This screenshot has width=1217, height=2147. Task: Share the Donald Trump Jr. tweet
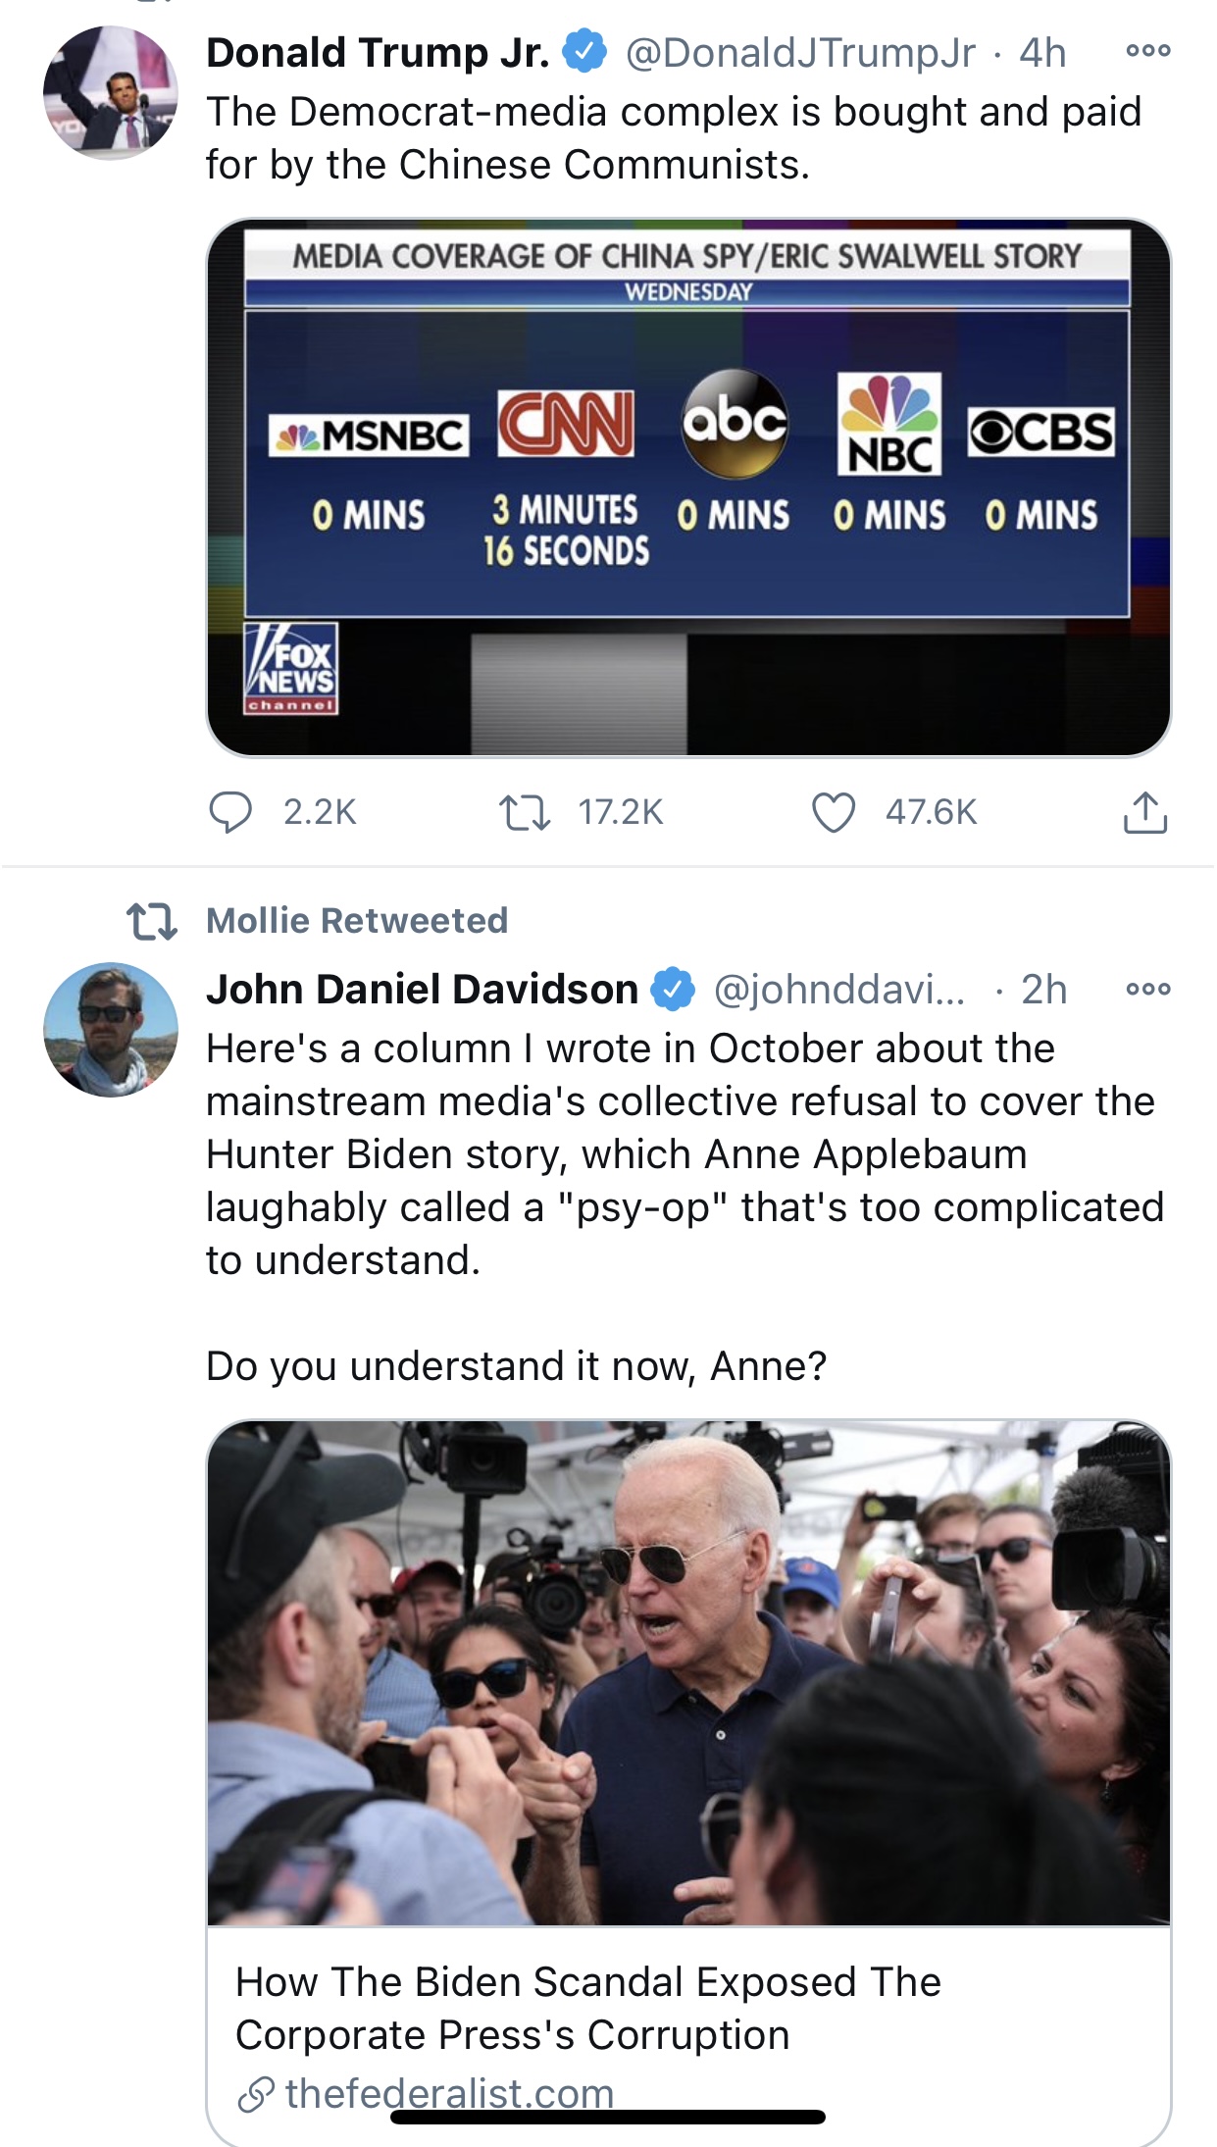click(x=1144, y=812)
